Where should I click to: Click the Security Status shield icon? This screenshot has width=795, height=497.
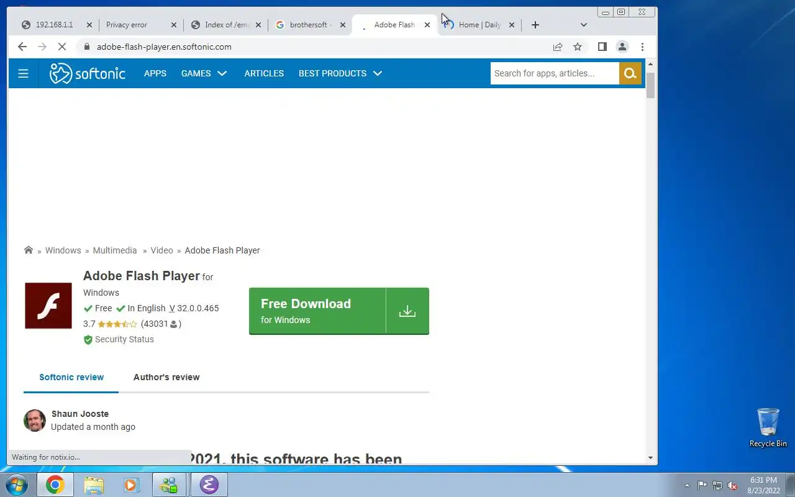tap(88, 340)
